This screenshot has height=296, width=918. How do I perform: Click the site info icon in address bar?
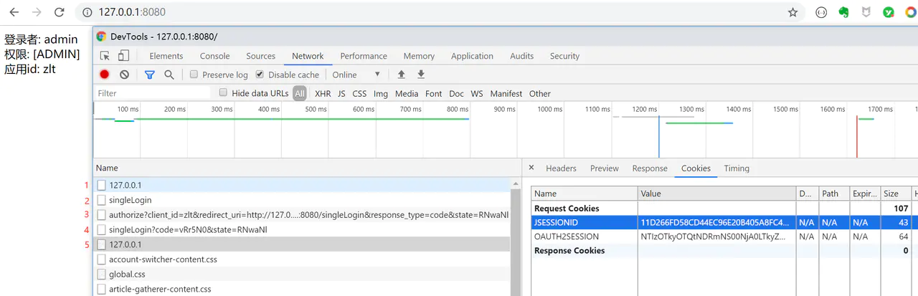point(87,12)
